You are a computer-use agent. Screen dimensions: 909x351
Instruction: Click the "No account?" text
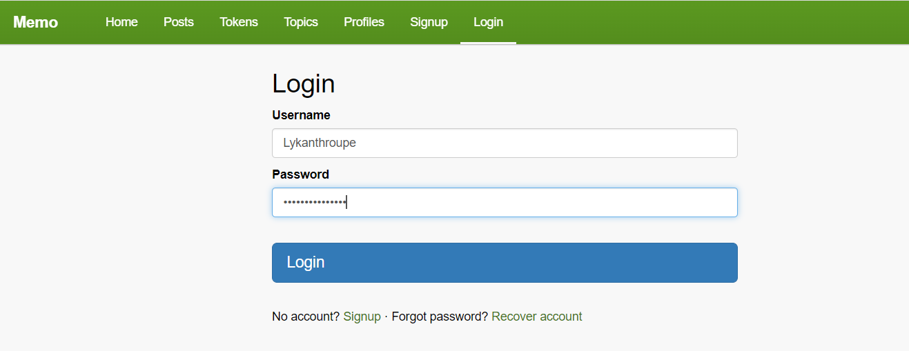coord(306,317)
